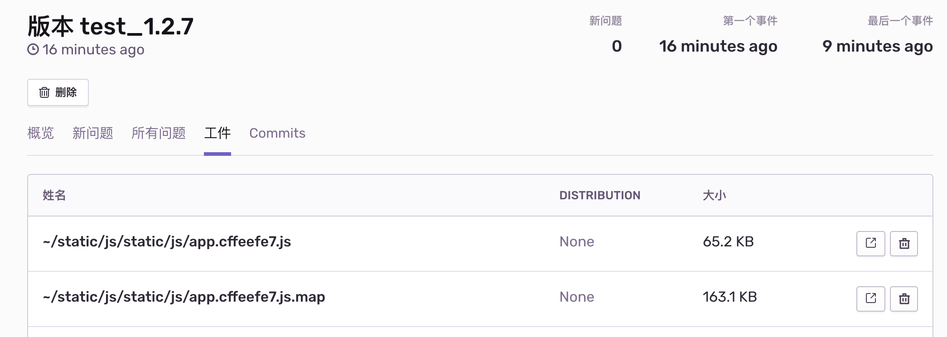
Task: Switch to the 概览 tab
Action: click(x=41, y=133)
